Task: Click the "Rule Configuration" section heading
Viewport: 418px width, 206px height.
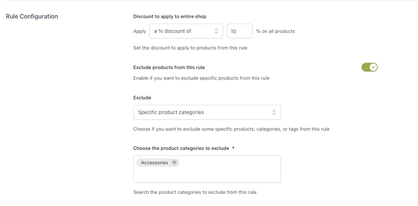Action: (x=32, y=16)
